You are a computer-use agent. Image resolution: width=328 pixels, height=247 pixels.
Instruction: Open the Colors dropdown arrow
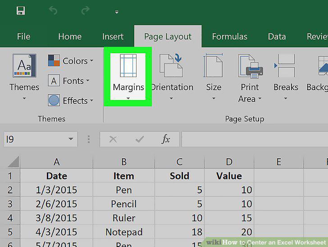click(x=91, y=61)
